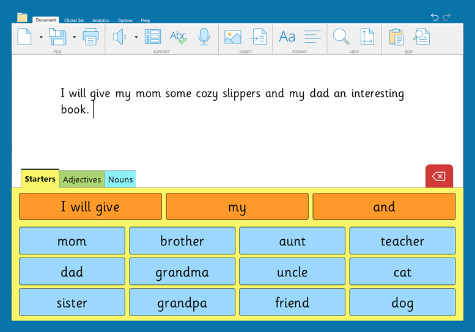This screenshot has height=332, width=475.
Task: Expand the save options dropdown arrow
Action: coord(74,37)
